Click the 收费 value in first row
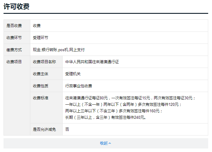The width and height of the screenshot is (212, 152). click(37, 26)
